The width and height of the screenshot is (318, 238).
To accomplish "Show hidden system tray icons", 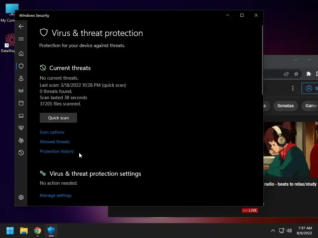I will coord(273,231).
